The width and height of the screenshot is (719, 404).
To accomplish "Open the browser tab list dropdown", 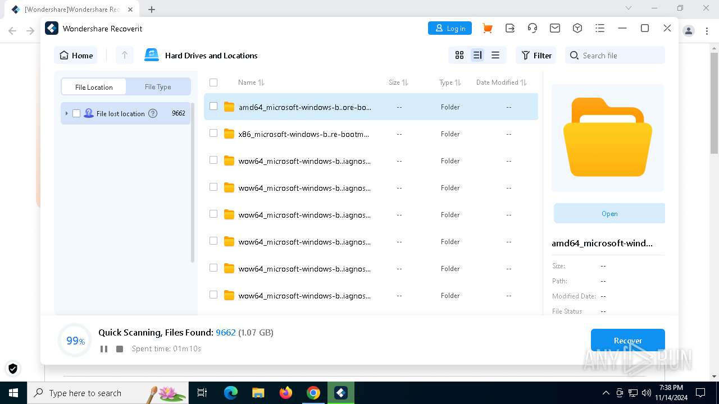I will point(629,8).
